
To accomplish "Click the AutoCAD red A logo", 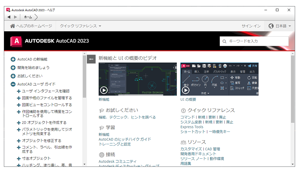I will [16, 41].
